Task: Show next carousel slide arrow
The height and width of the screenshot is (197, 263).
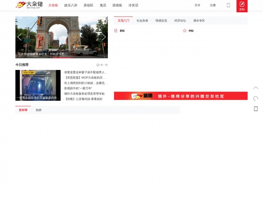Action: point(103,37)
